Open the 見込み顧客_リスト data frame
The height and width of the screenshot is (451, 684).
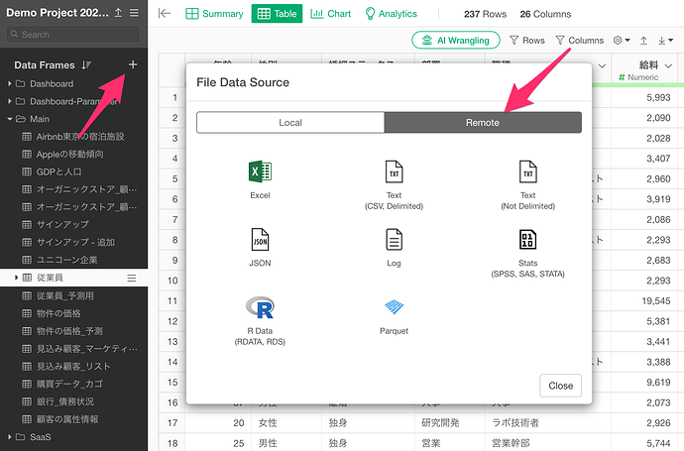(x=73, y=367)
